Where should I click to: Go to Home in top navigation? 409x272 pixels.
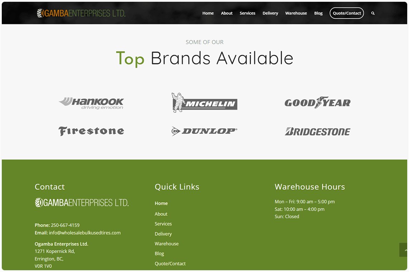[x=208, y=13]
